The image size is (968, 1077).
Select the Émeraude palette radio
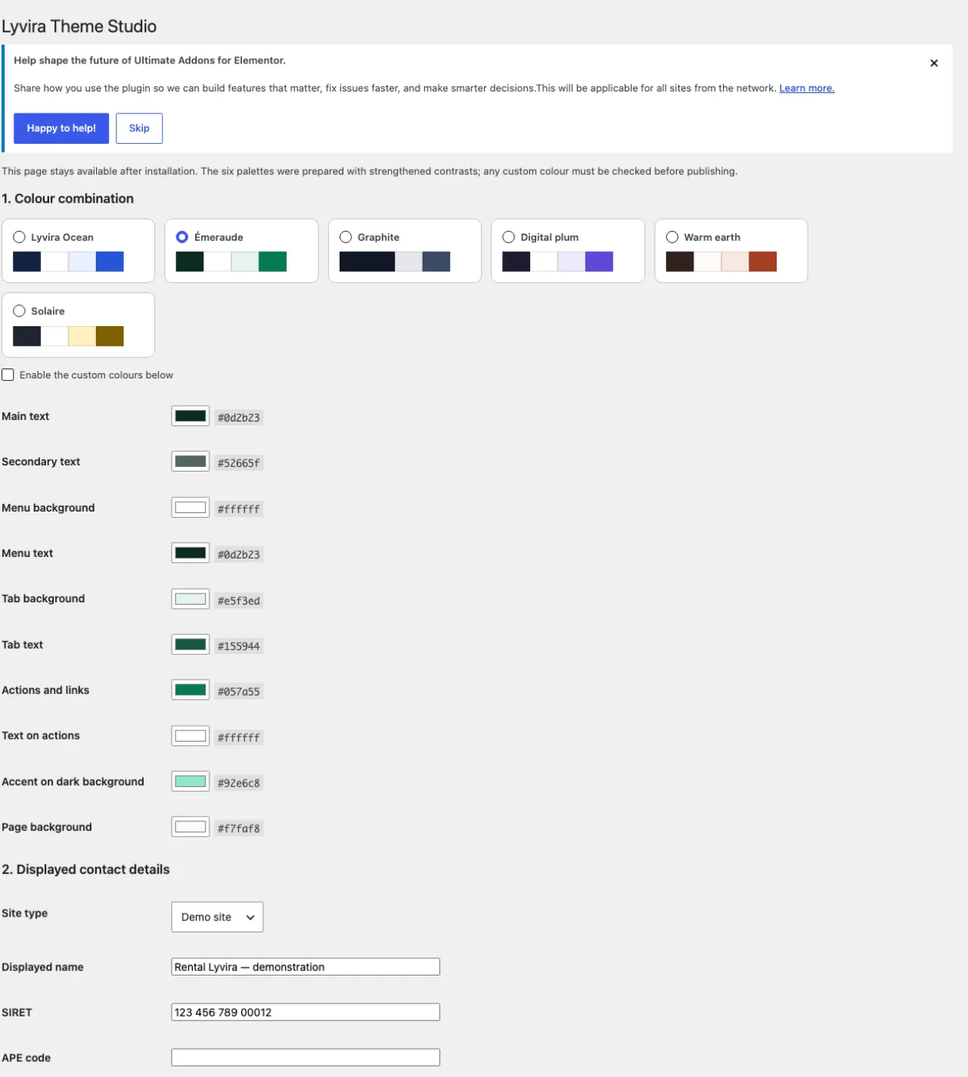tap(182, 237)
